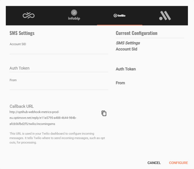
Task: Focus the From input under SMS Settings
Action: (59, 86)
